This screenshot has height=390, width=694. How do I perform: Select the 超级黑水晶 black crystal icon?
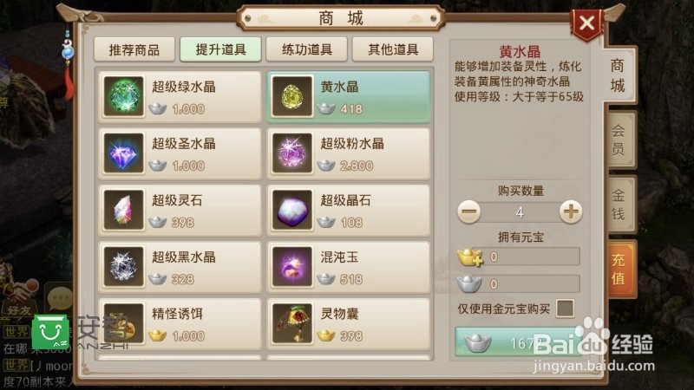[x=124, y=267]
